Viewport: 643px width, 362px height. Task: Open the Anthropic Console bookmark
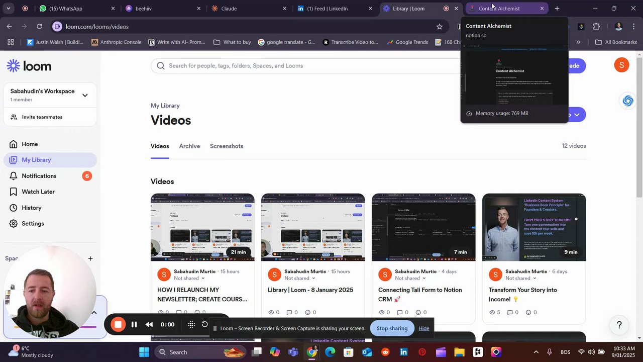[116, 42]
